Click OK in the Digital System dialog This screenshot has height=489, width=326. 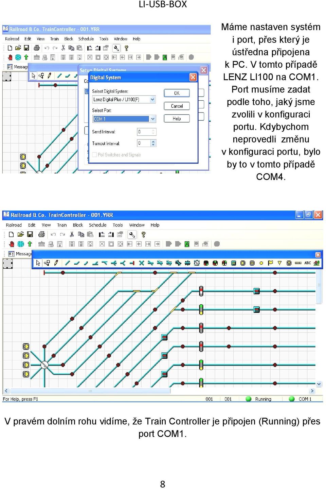pyautogui.click(x=177, y=93)
